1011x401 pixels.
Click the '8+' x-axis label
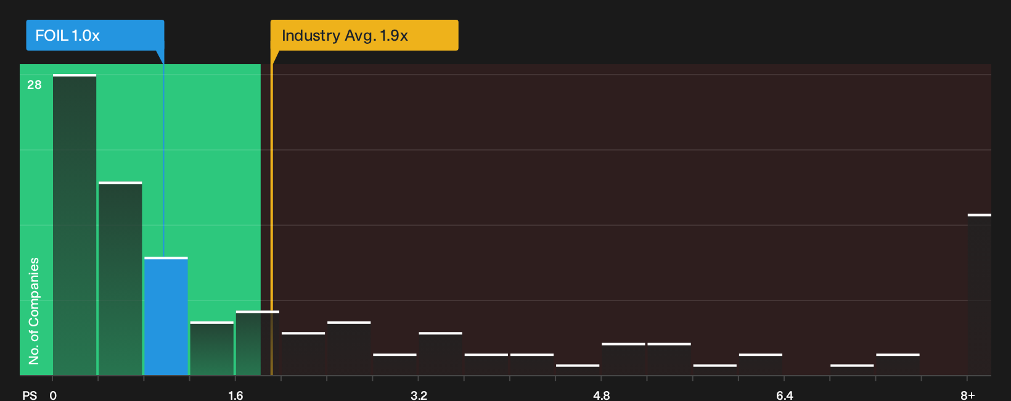click(x=968, y=395)
